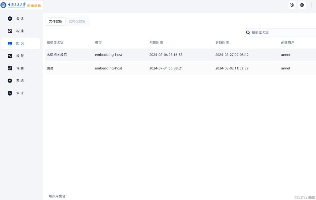Click the 评测 pulse icon in sidebar

tap(10, 68)
